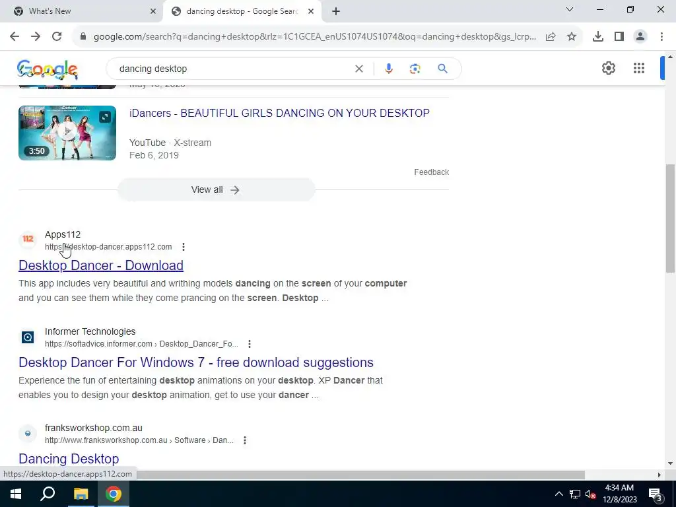Image resolution: width=676 pixels, height=507 pixels.
Task: Click the Apps112 site favicon
Action: click(28, 239)
